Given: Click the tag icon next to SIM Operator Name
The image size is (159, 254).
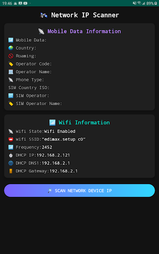Looking at the screenshot, I should tap(11, 103).
